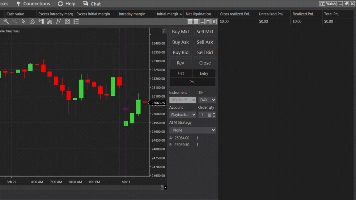Open the chart properties list icon

coord(76,21)
